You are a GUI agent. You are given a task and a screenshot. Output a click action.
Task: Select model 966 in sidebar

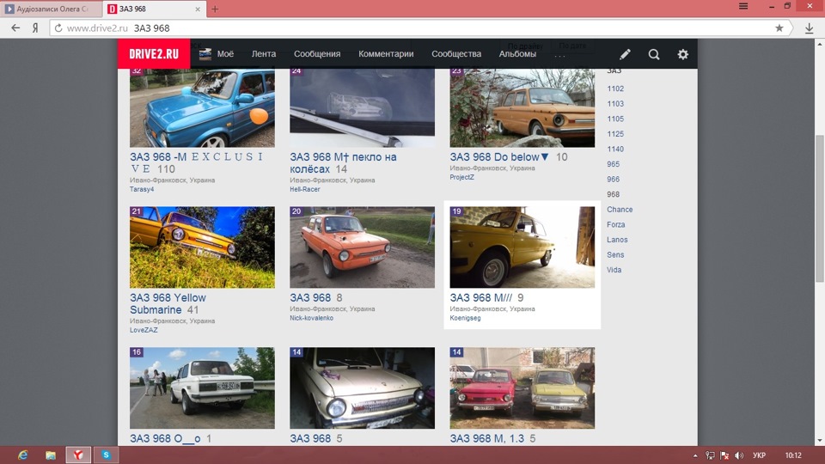coord(613,180)
